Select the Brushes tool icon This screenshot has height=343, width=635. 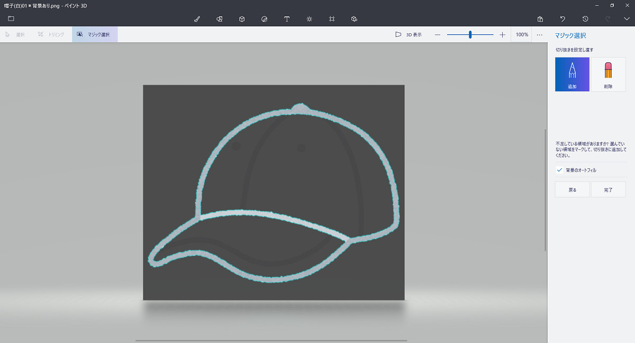(197, 19)
